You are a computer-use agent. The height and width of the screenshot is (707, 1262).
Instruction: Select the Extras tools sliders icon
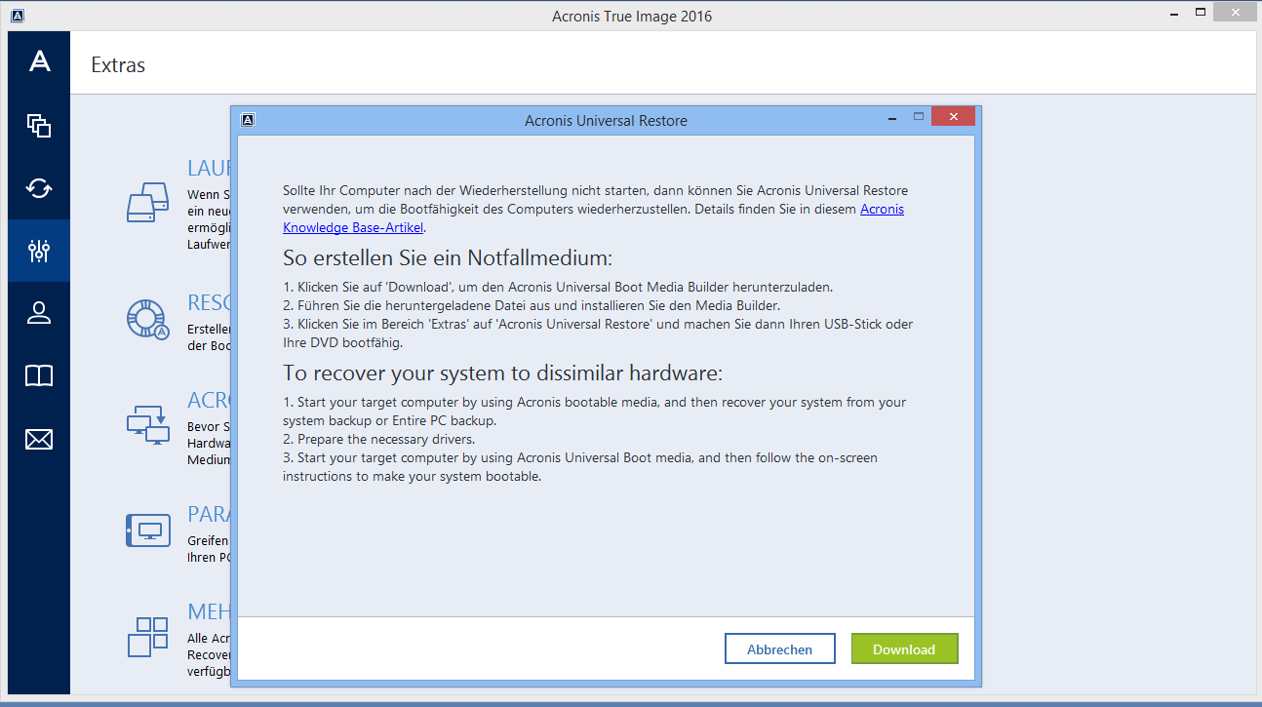(39, 251)
